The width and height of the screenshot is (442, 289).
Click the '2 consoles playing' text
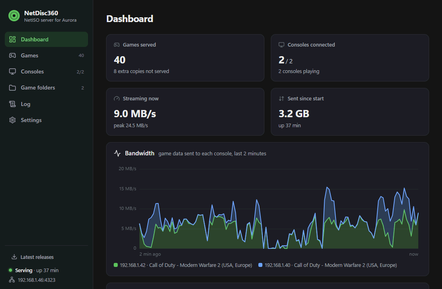299,71
